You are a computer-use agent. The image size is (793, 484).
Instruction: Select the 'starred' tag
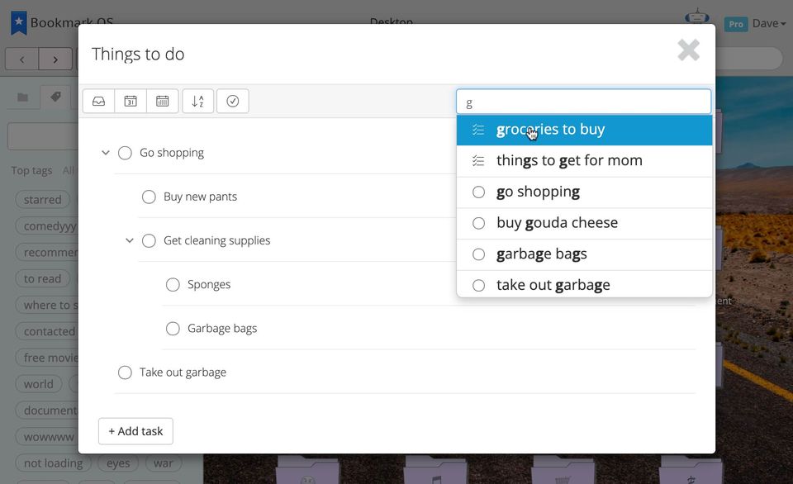[42, 200]
